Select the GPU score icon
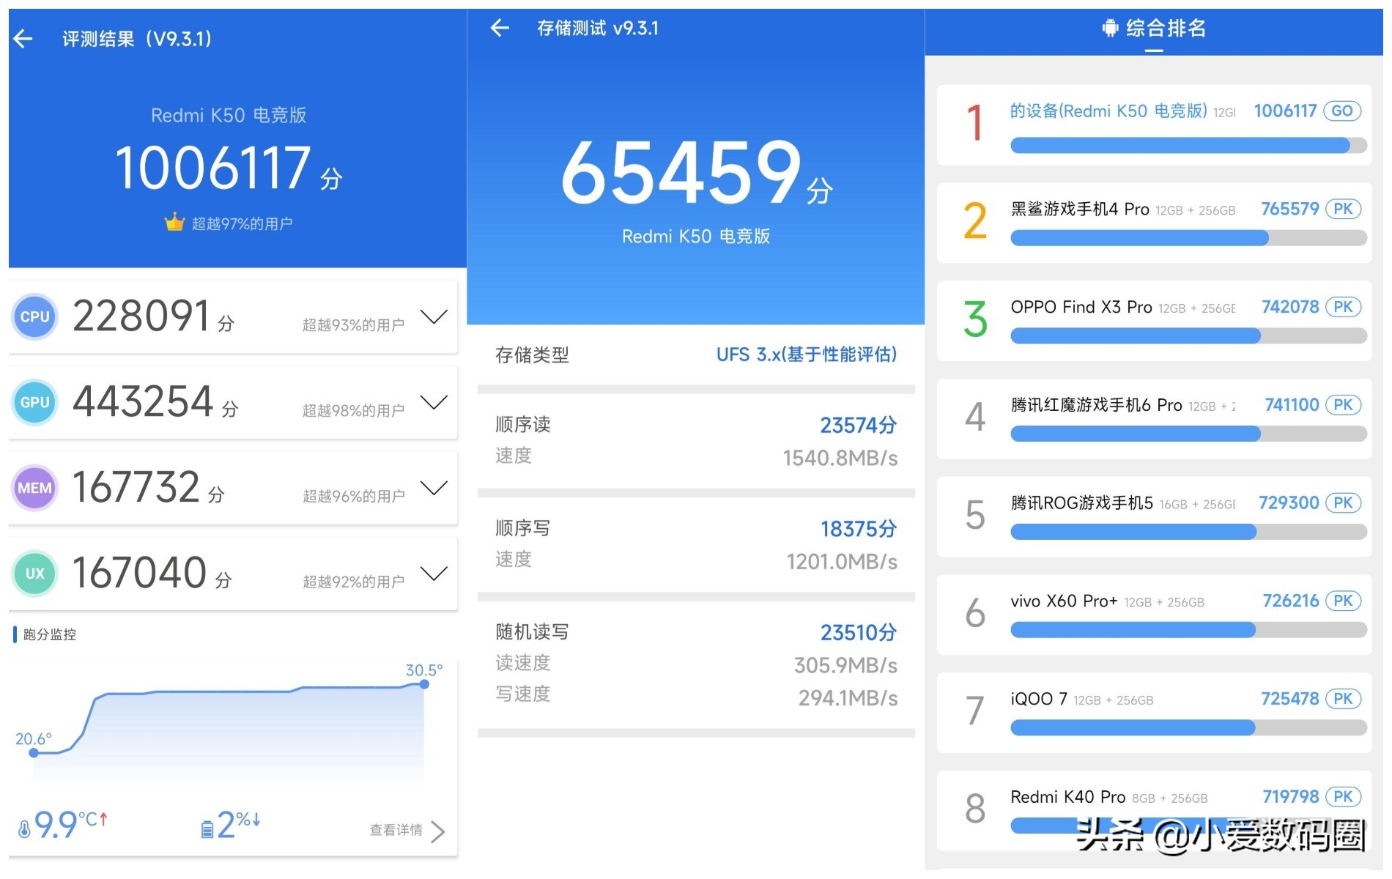Screen dimensions: 1392x879 [x=34, y=402]
